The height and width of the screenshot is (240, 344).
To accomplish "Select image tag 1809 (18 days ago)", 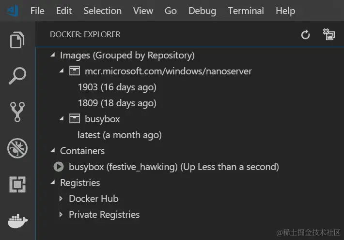I will click(117, 103).
